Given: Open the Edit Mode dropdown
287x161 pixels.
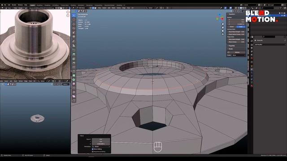Looking at the screenshot, I should [x=83, y=8].
